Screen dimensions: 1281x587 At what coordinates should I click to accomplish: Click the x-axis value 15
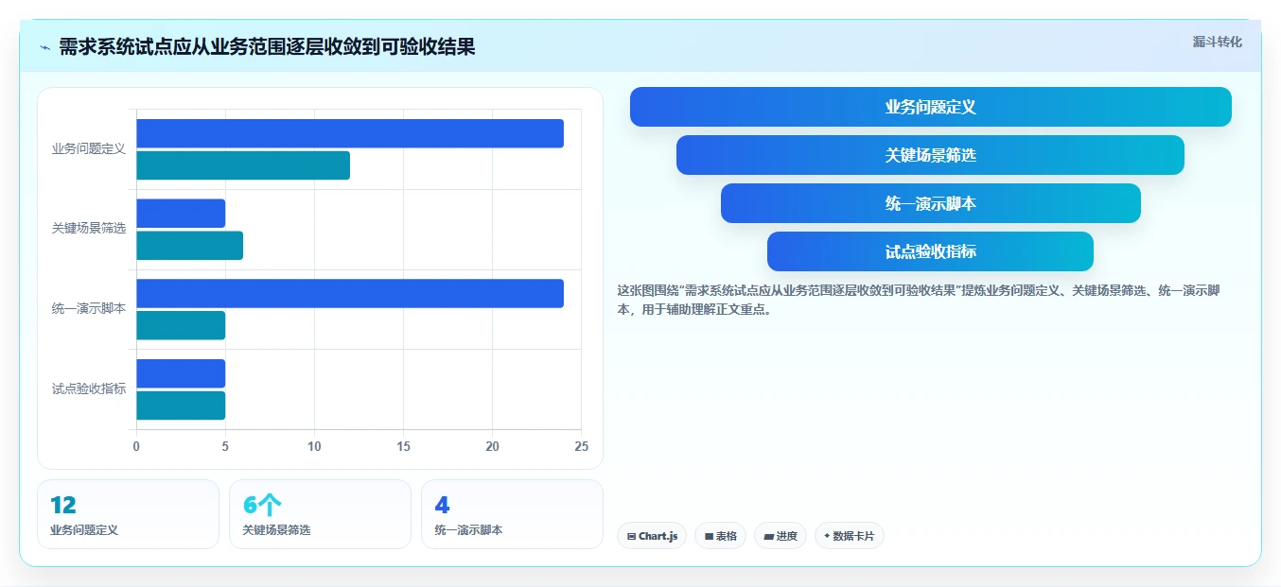pos(403,446)
